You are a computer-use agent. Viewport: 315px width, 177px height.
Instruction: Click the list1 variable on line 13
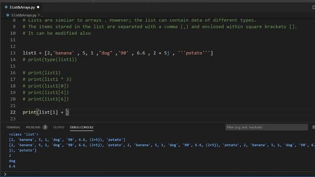coord(30,53)
